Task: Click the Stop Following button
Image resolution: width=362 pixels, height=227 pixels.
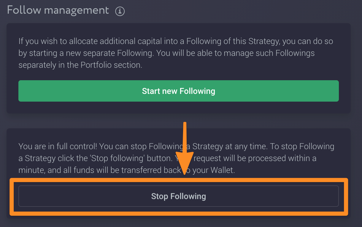Action: point(178,196)
